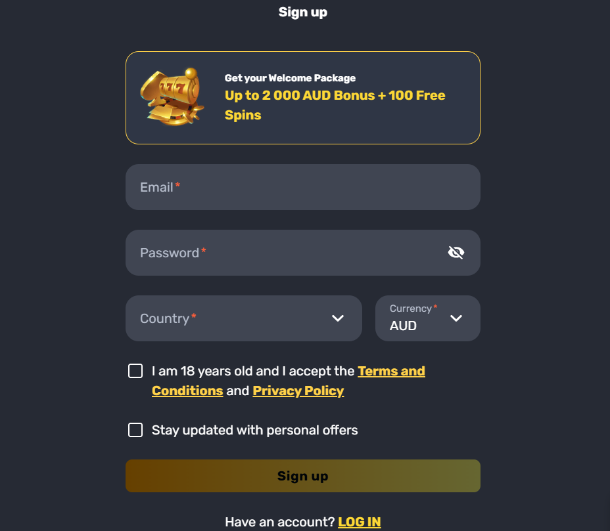Screen dimensions: 610x531
Task: Open the Currency dropdown showing AUD
Action: (x=427, y=318)
